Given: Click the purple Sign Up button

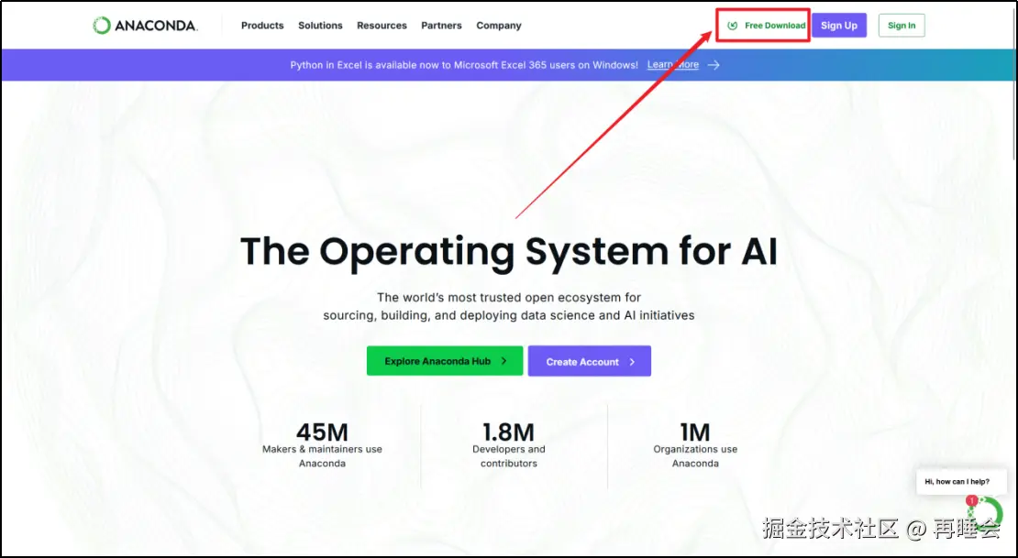Looking at the screenshot, I should (x=839, y=26).
